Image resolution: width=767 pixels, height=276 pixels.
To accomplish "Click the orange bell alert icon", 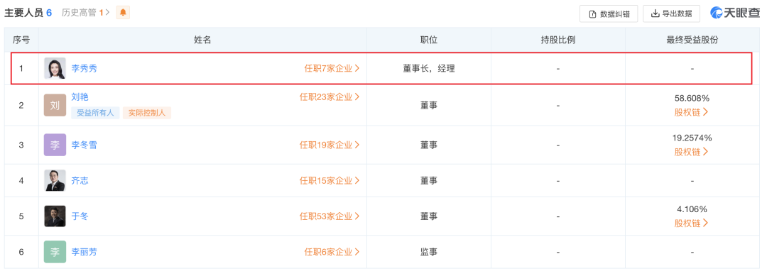I will click(123, 13).
